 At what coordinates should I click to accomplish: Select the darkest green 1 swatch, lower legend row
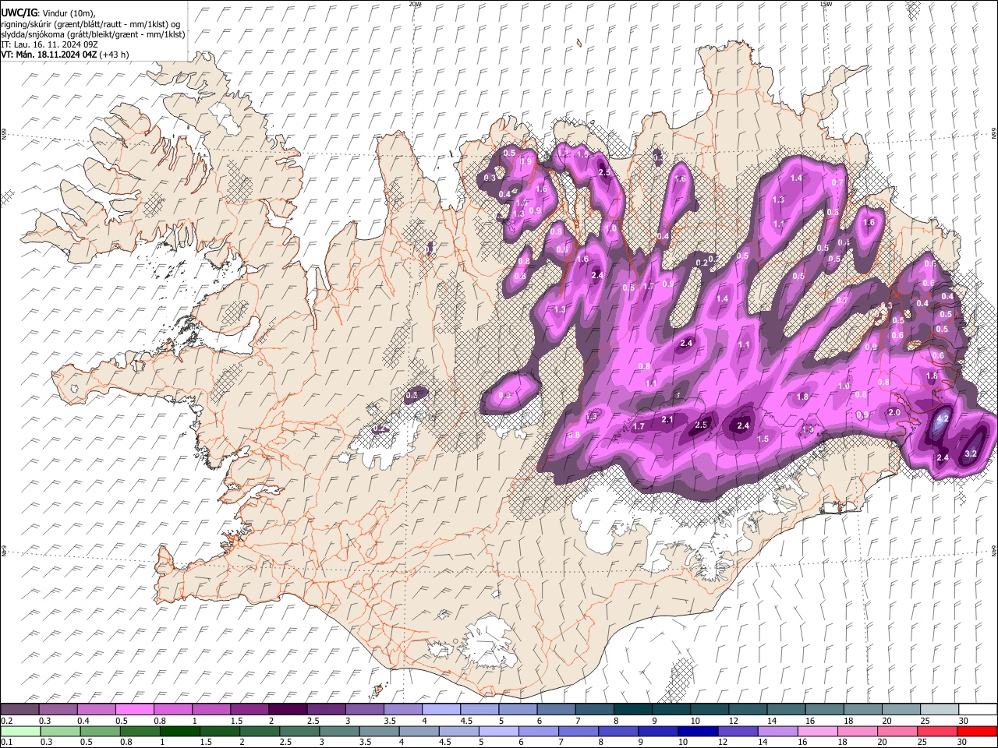[179, 731]
